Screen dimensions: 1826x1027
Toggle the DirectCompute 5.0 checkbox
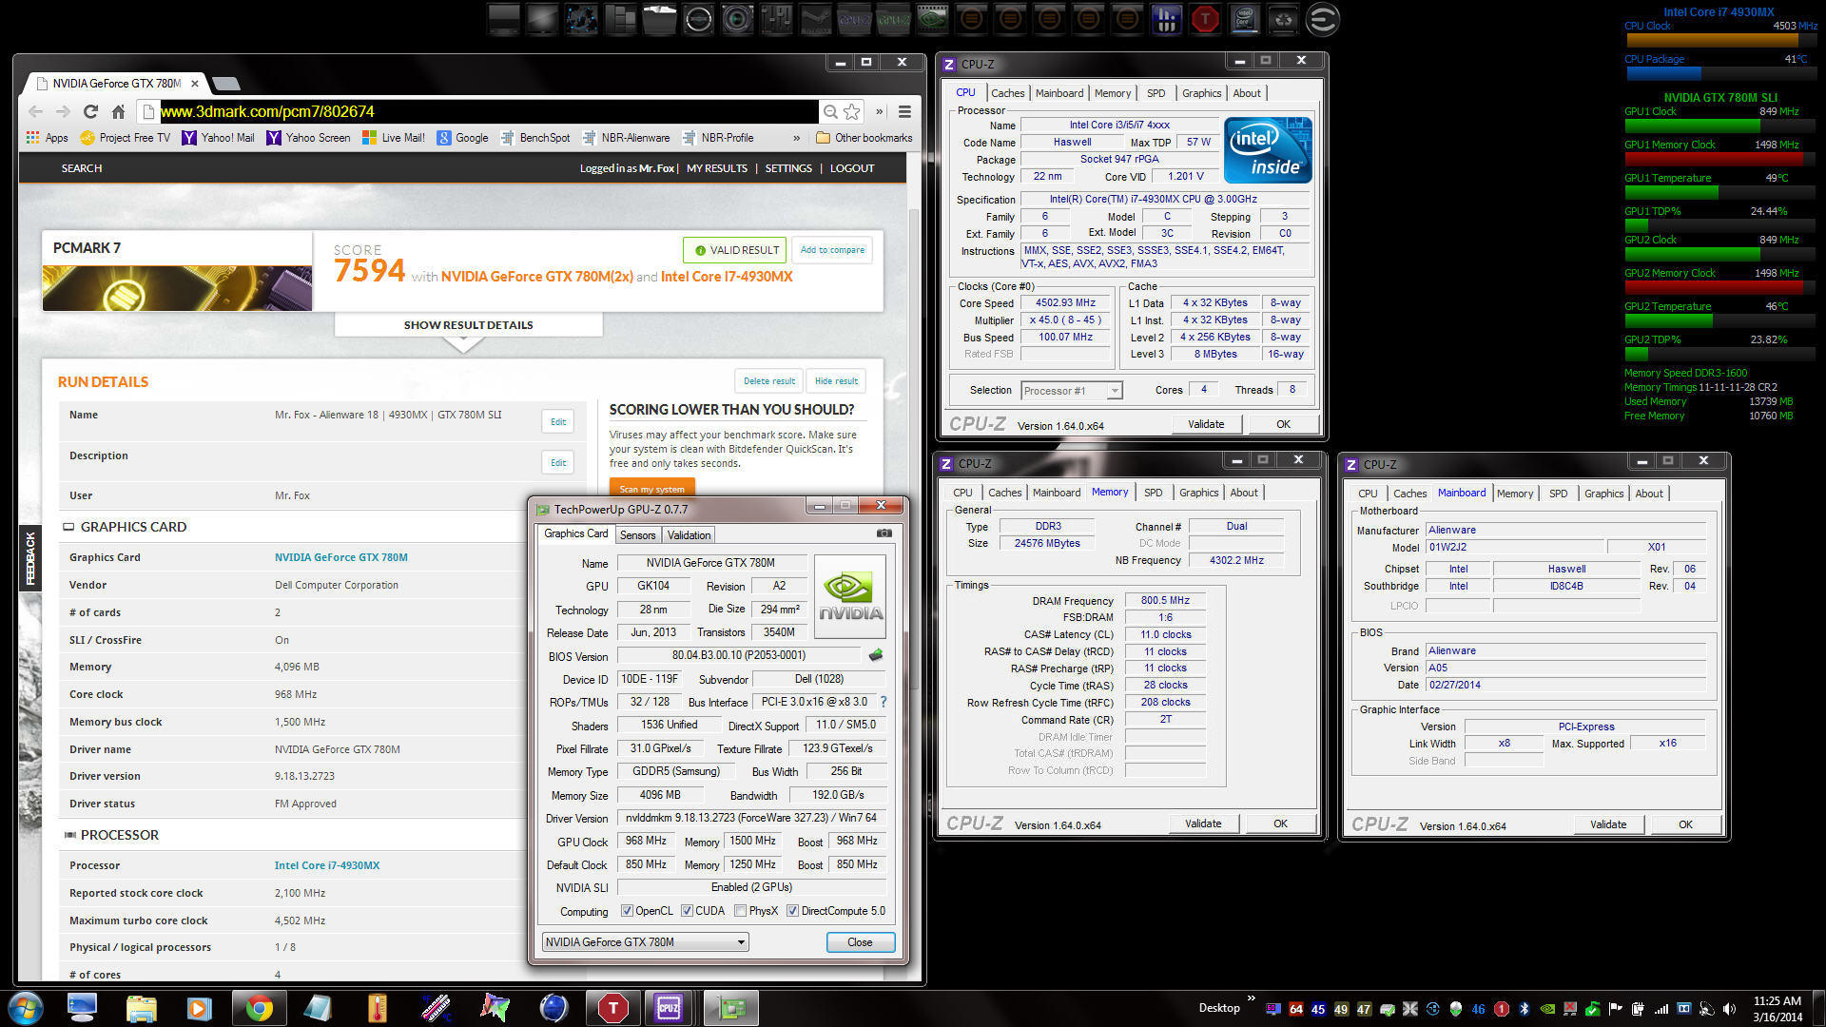(792, 911)
